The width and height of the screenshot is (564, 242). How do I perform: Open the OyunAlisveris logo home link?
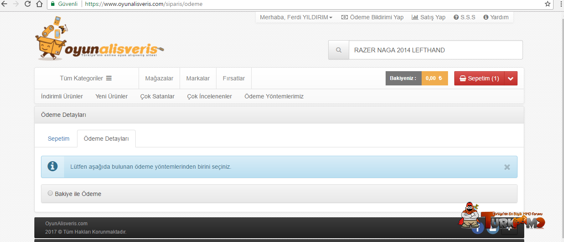coord(99,39)
